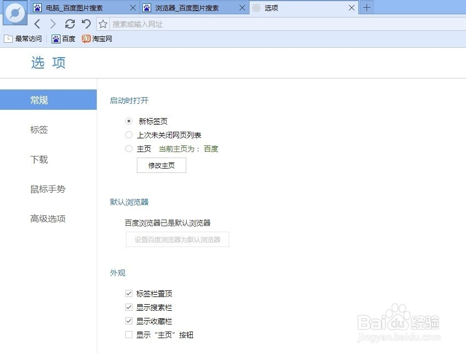
Task: Enable 显示"主页"按钮 checkbox
Action: (129, 334)
